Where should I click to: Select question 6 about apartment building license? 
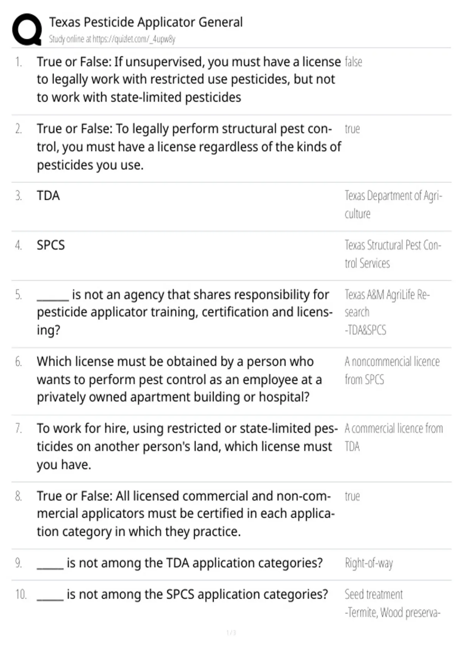click(x=179, y=379)
